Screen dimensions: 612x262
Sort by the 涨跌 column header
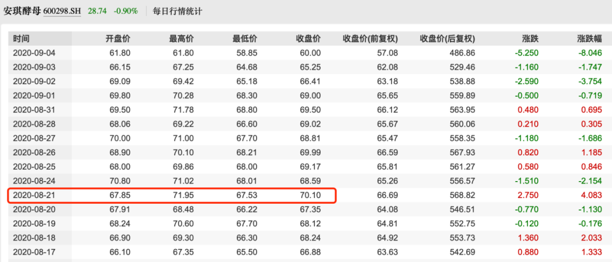tap(530, 39)
